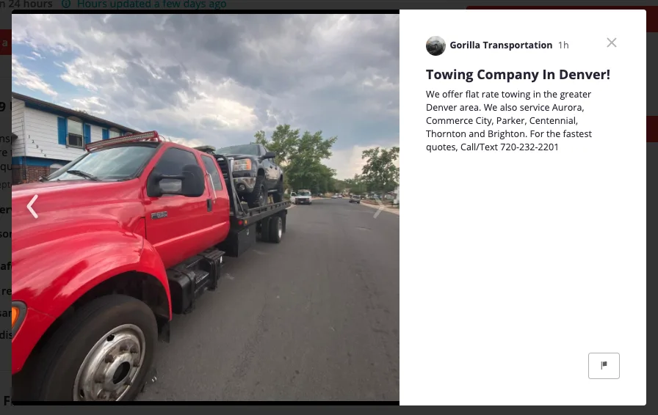Close the photo post popup with X
This screenshot has width=658, height=415.
(x=612, y=43)
